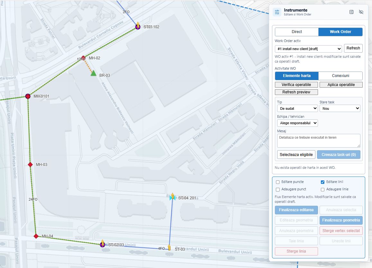The image size is (372, 268).
Task: Open the Alege responsabilul dropdown
Action: pos(297,123)
